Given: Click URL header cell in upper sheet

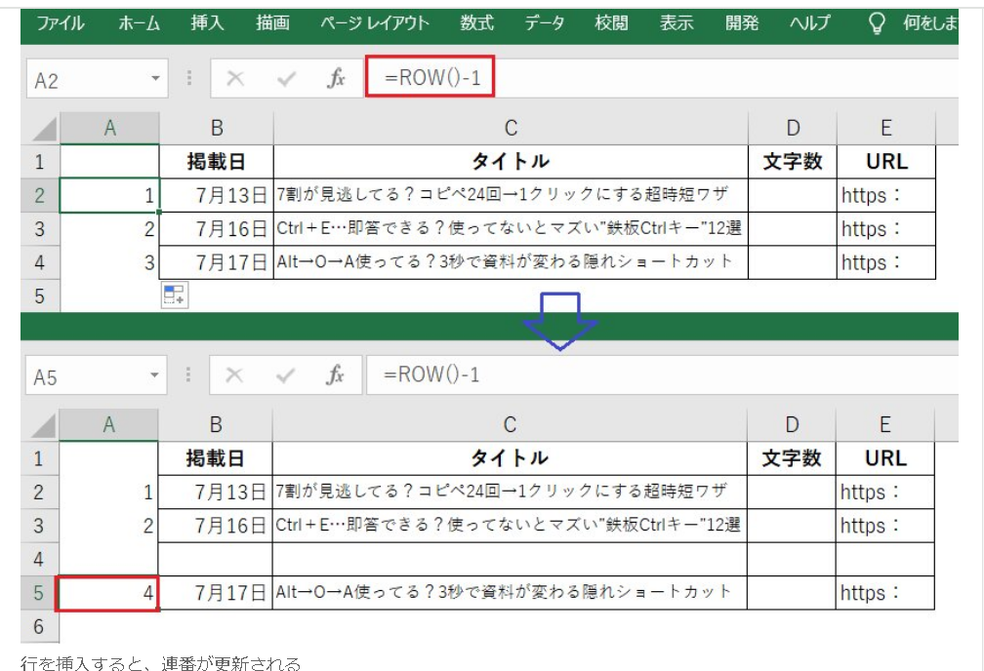Looking at the screenshot, I should tap(886, 162).
